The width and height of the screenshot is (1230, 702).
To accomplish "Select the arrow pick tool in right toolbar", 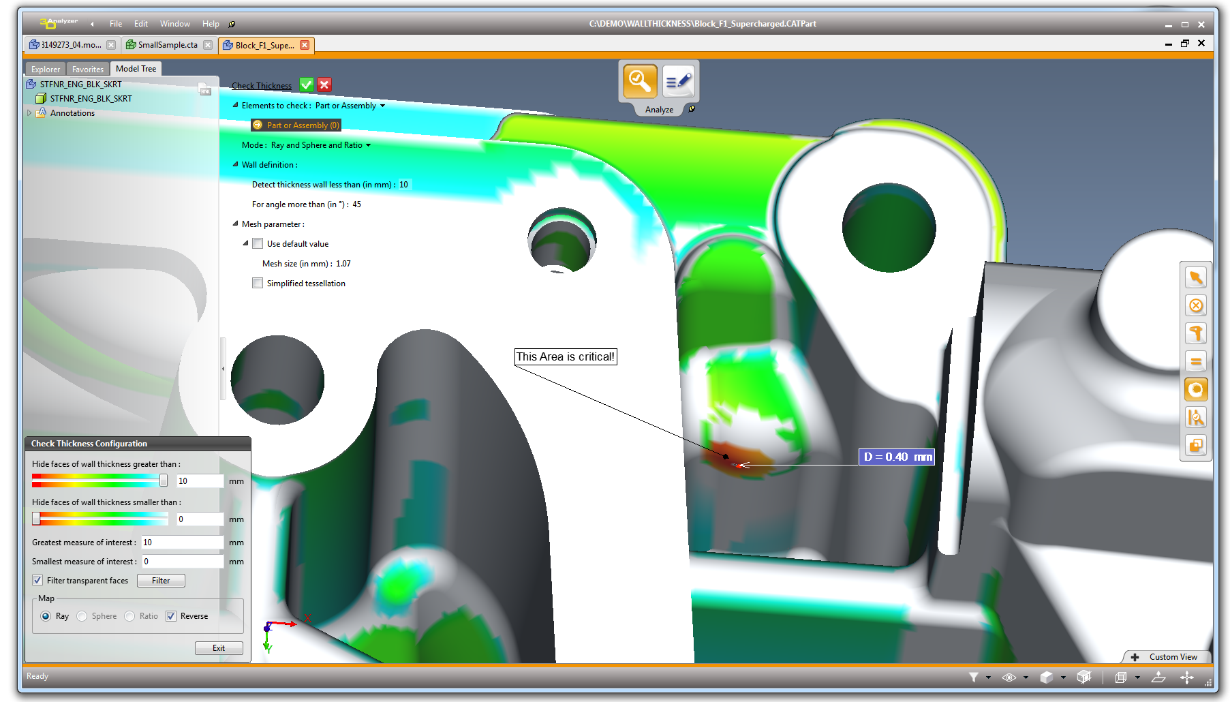I will [1196, 277].
